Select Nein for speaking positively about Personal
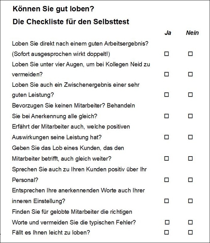The height and width of the screenshot is (243, 210). pyautogui.click(x=190, y=180)
